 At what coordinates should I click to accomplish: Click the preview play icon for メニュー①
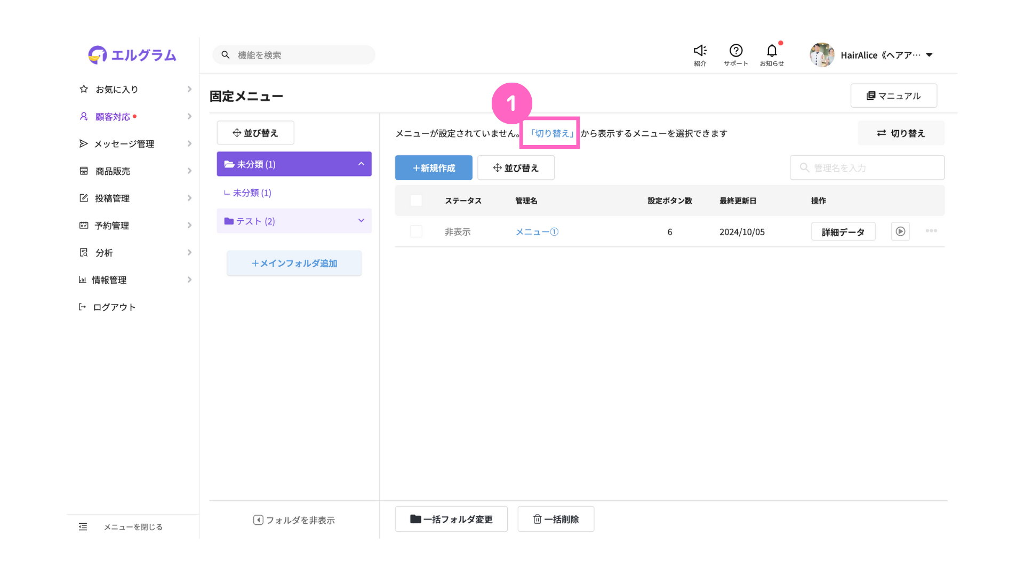pos(900,231)
